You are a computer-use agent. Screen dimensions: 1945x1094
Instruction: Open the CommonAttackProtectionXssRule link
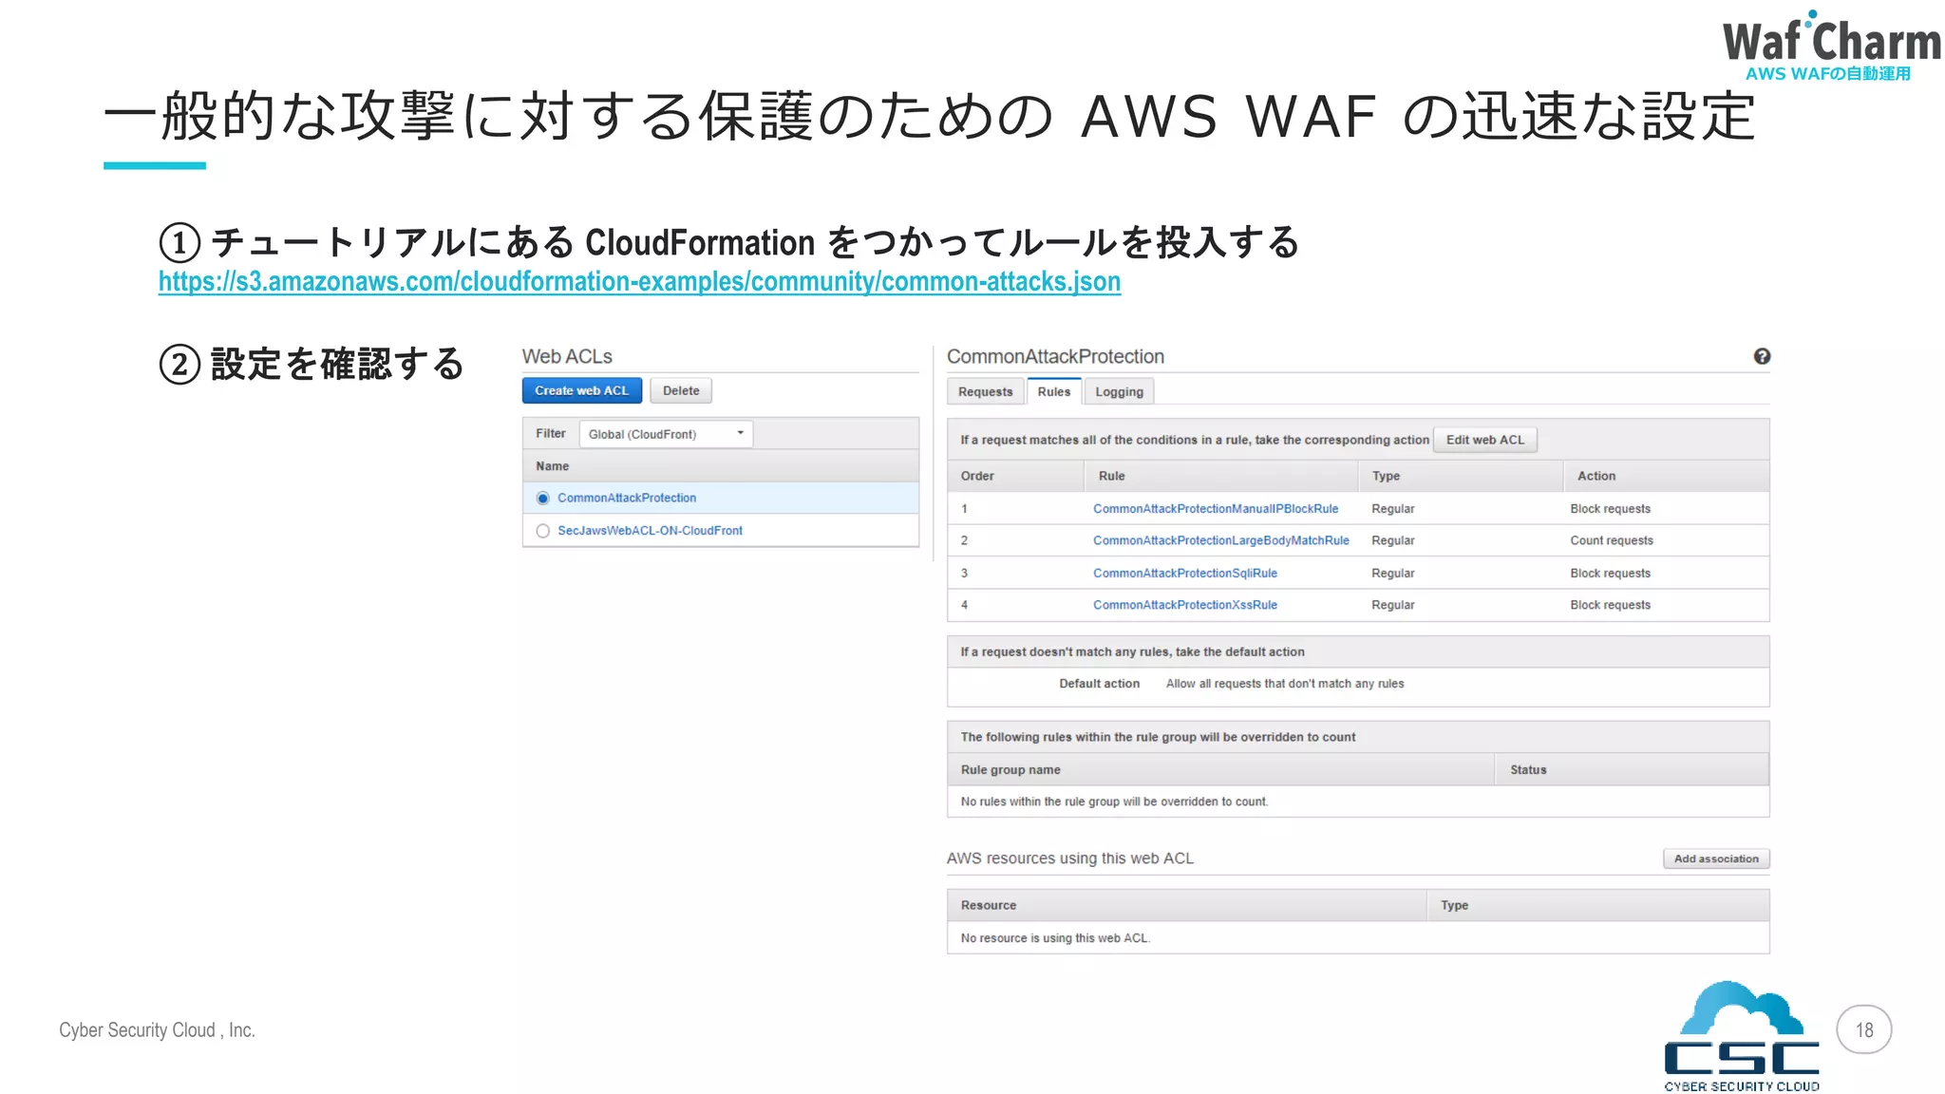tap(1185, 605)
